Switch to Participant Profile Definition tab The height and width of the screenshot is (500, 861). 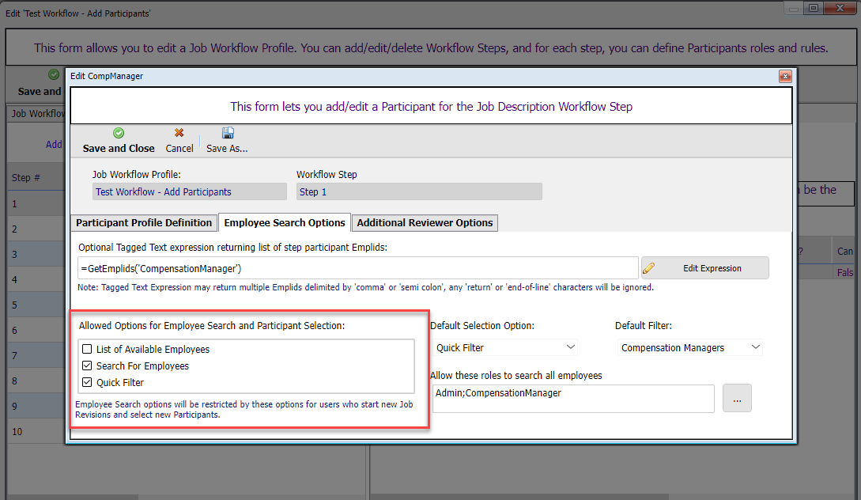point(144,223)
